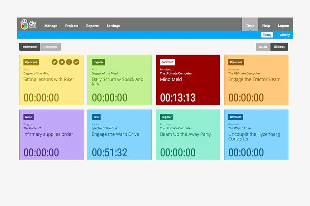The width and height of the screenshot is (310, 206).
Task: Log out of MyTimeBlocks
Action: [283, 25]
